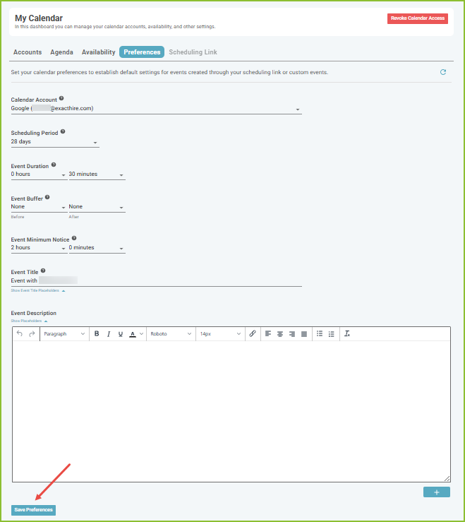
Task: Switch to the Availability tab
Action: 98,52
